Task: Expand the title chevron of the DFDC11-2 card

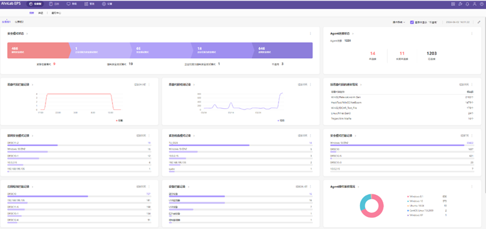Action: (32, 135)
